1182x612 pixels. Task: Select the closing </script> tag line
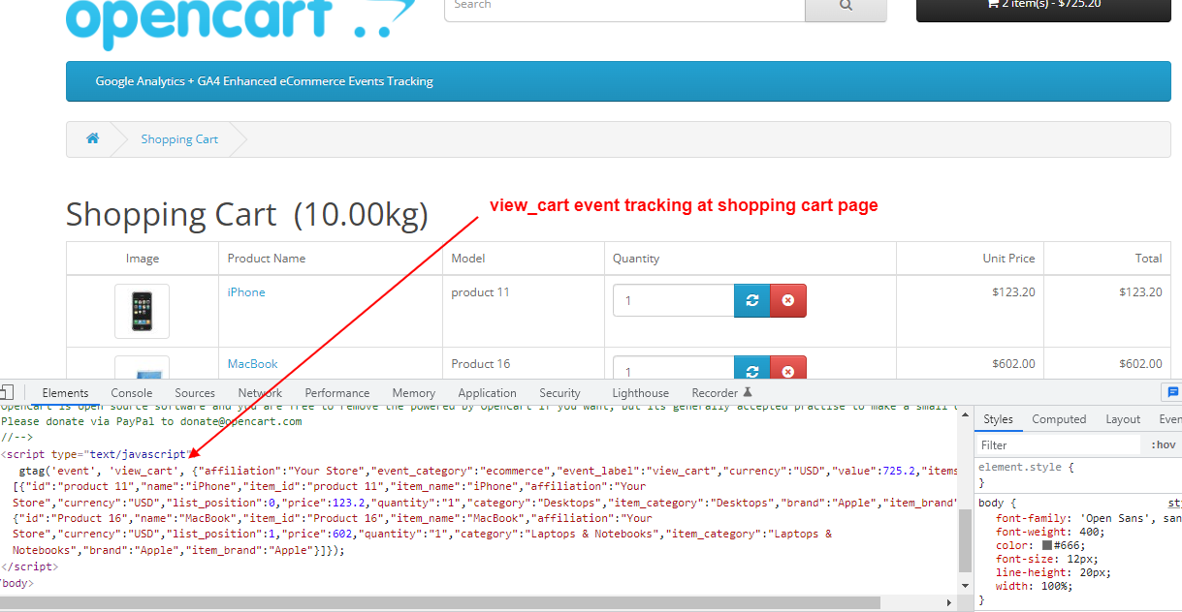(29, 566)
